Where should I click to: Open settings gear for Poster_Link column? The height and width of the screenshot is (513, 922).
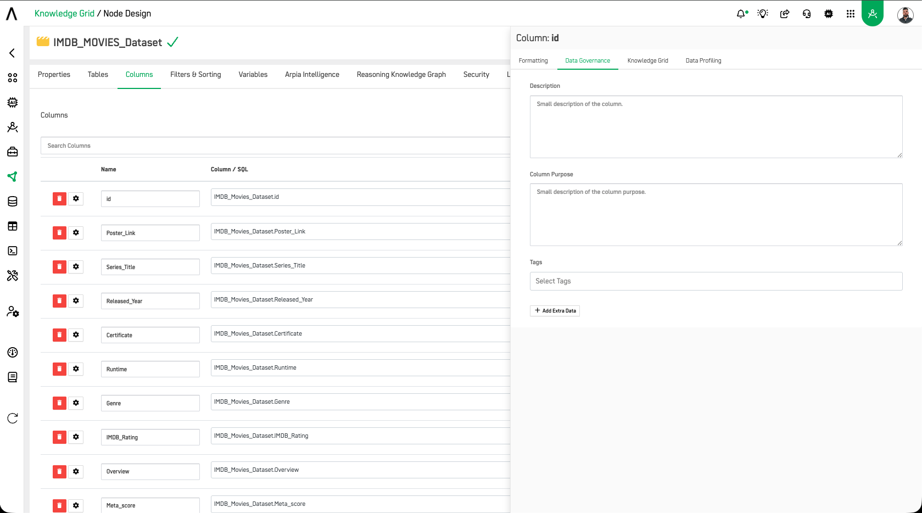tap(76, 232)
